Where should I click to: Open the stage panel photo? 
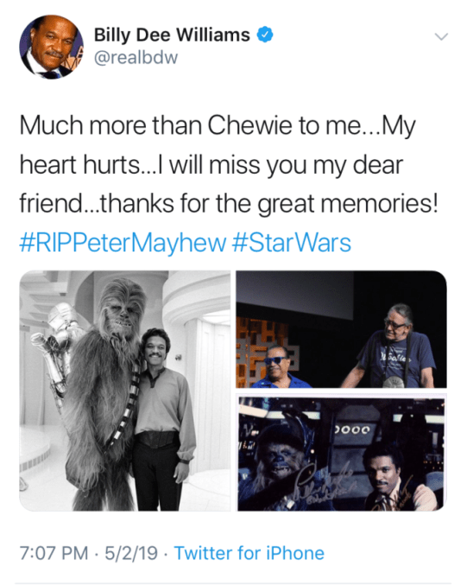point(341,329)
